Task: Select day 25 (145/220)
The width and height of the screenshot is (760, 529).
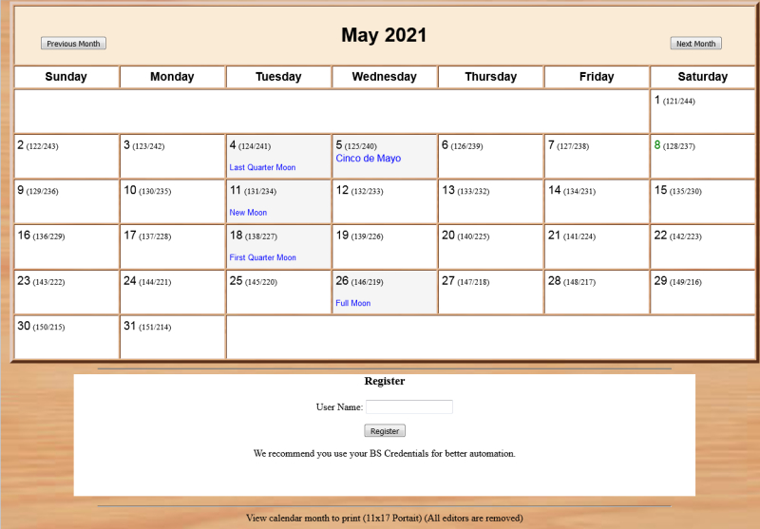Action: [278, 293]
